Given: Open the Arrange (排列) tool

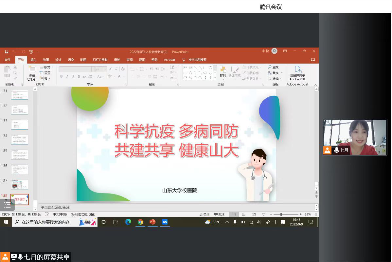Looking at the screenshot, I should coord(223,71).
